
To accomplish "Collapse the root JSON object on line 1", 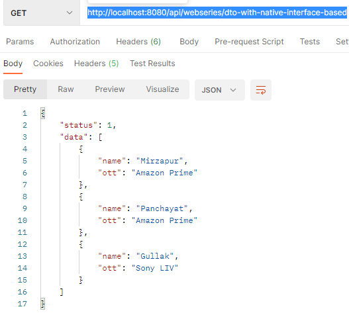I will pyautogui.click(x=43, y=113).
